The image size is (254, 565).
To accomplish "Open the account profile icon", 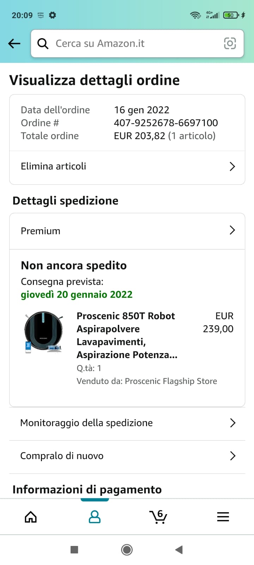I will pyautogui.click(x=95, y=517).
